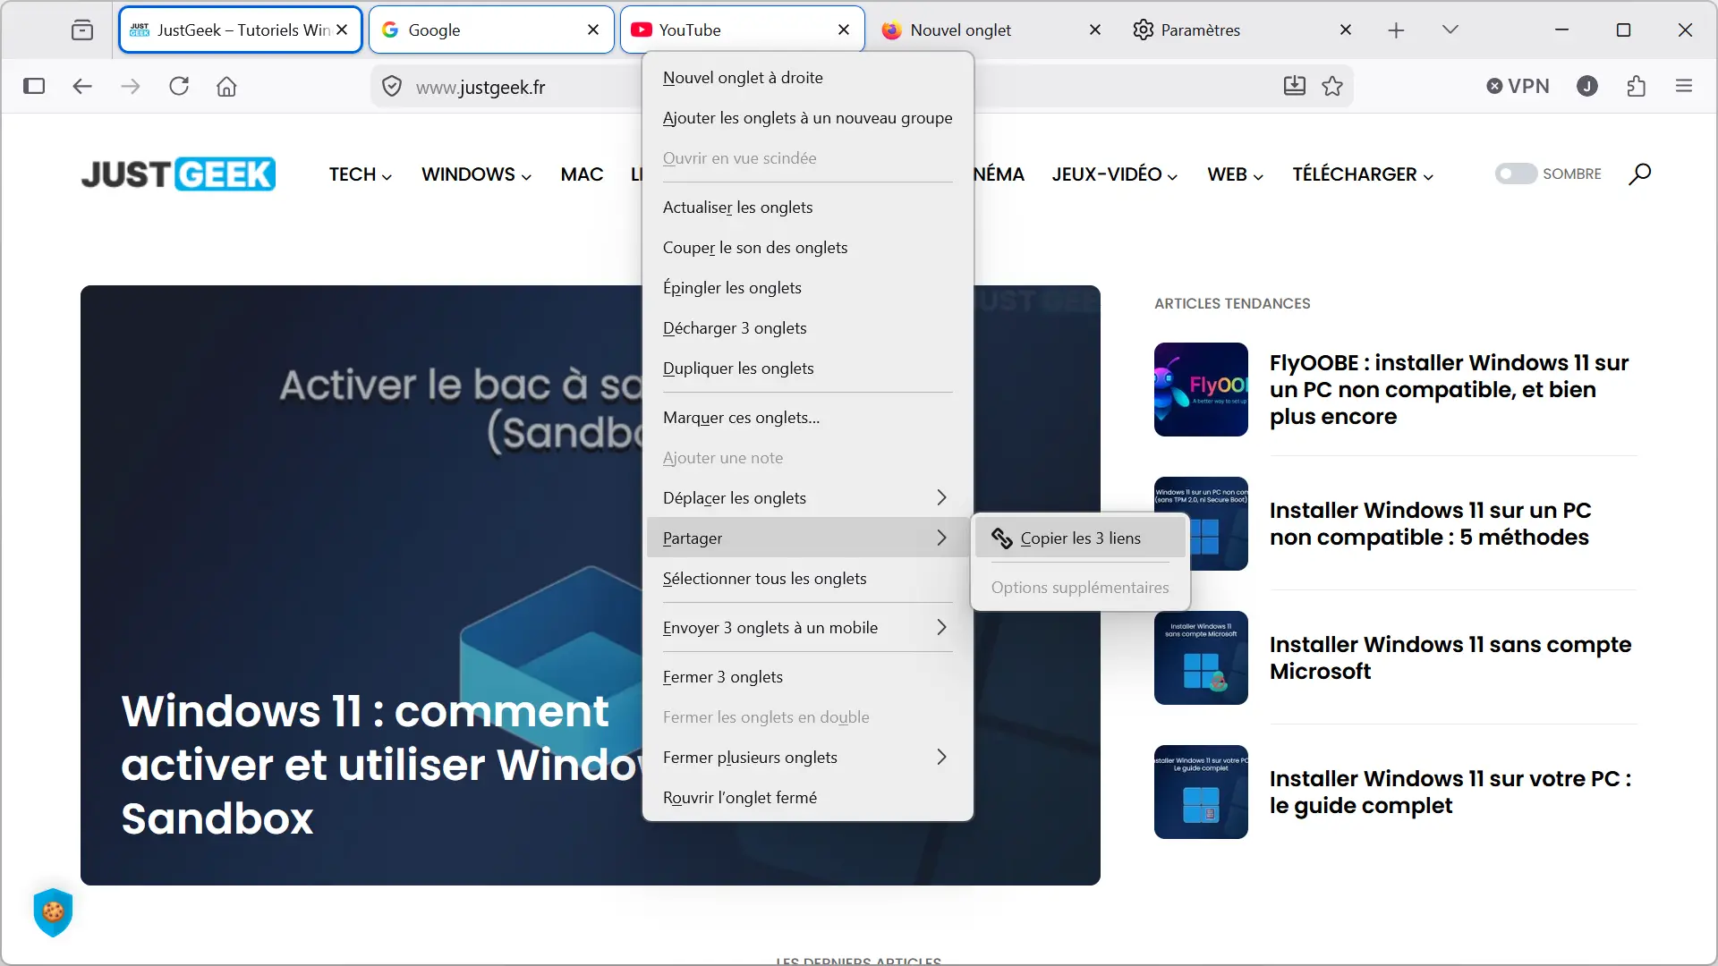Select Marquer ces onglets…
The width and height of the screenshot is (1718, 966).
[807, 417]
